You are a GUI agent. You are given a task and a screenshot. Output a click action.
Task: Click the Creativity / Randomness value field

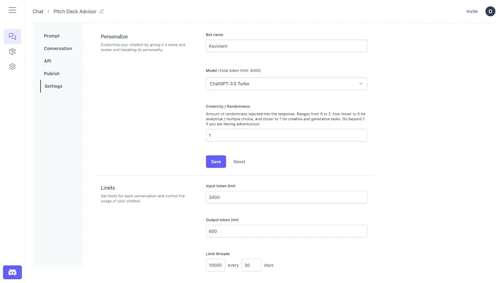pyautogui.click(x=286, y=135)
